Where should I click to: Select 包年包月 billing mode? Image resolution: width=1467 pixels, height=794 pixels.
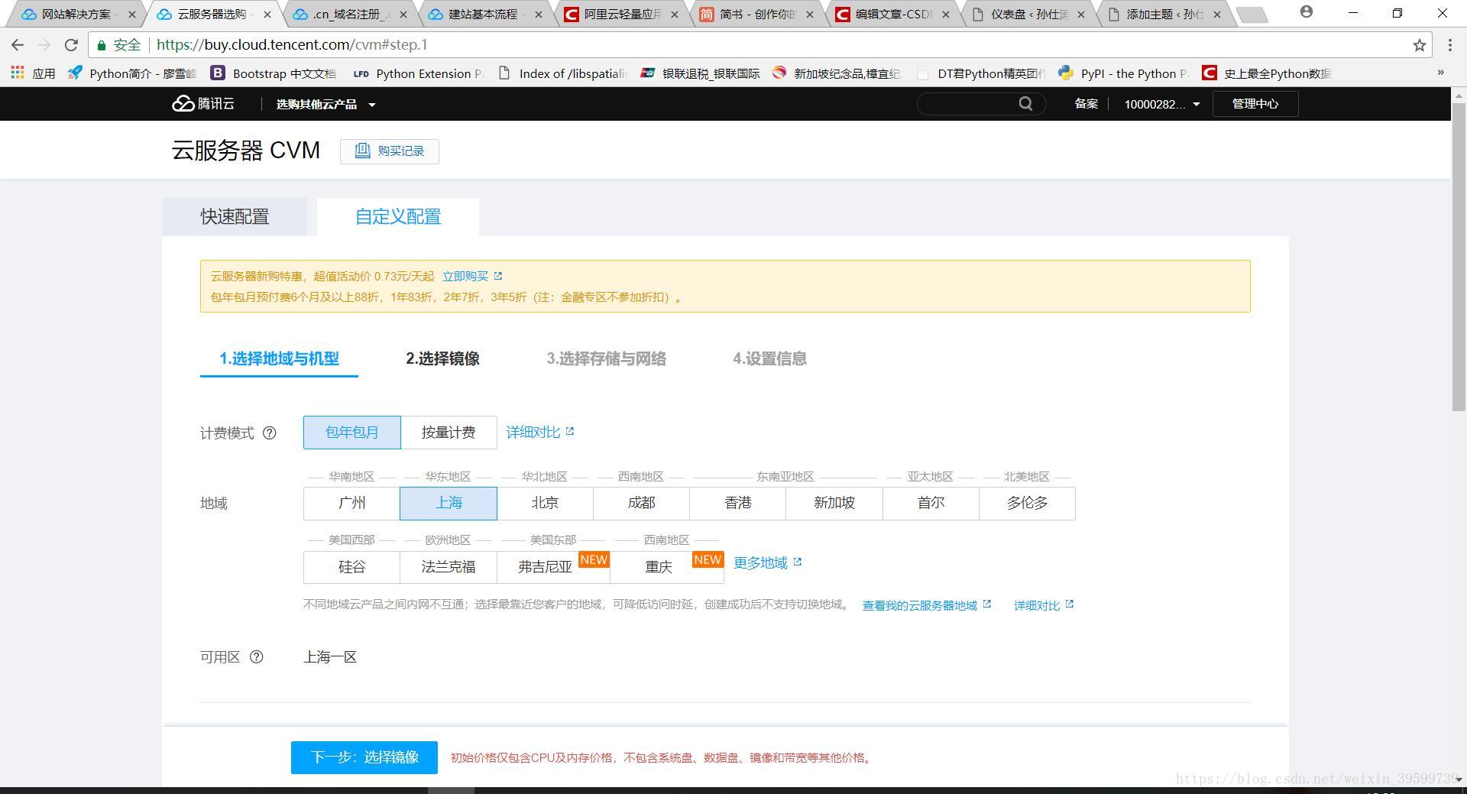click(x=351, y=433)
